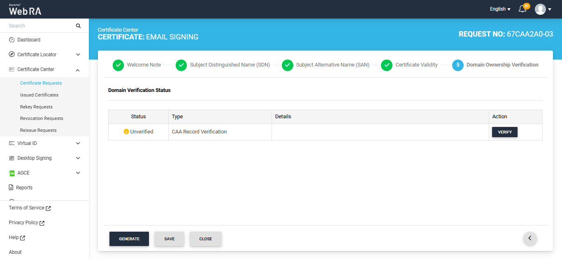562x260 pixels.
Task: Expand the Virtual ID menu
Action: [78, 143]
